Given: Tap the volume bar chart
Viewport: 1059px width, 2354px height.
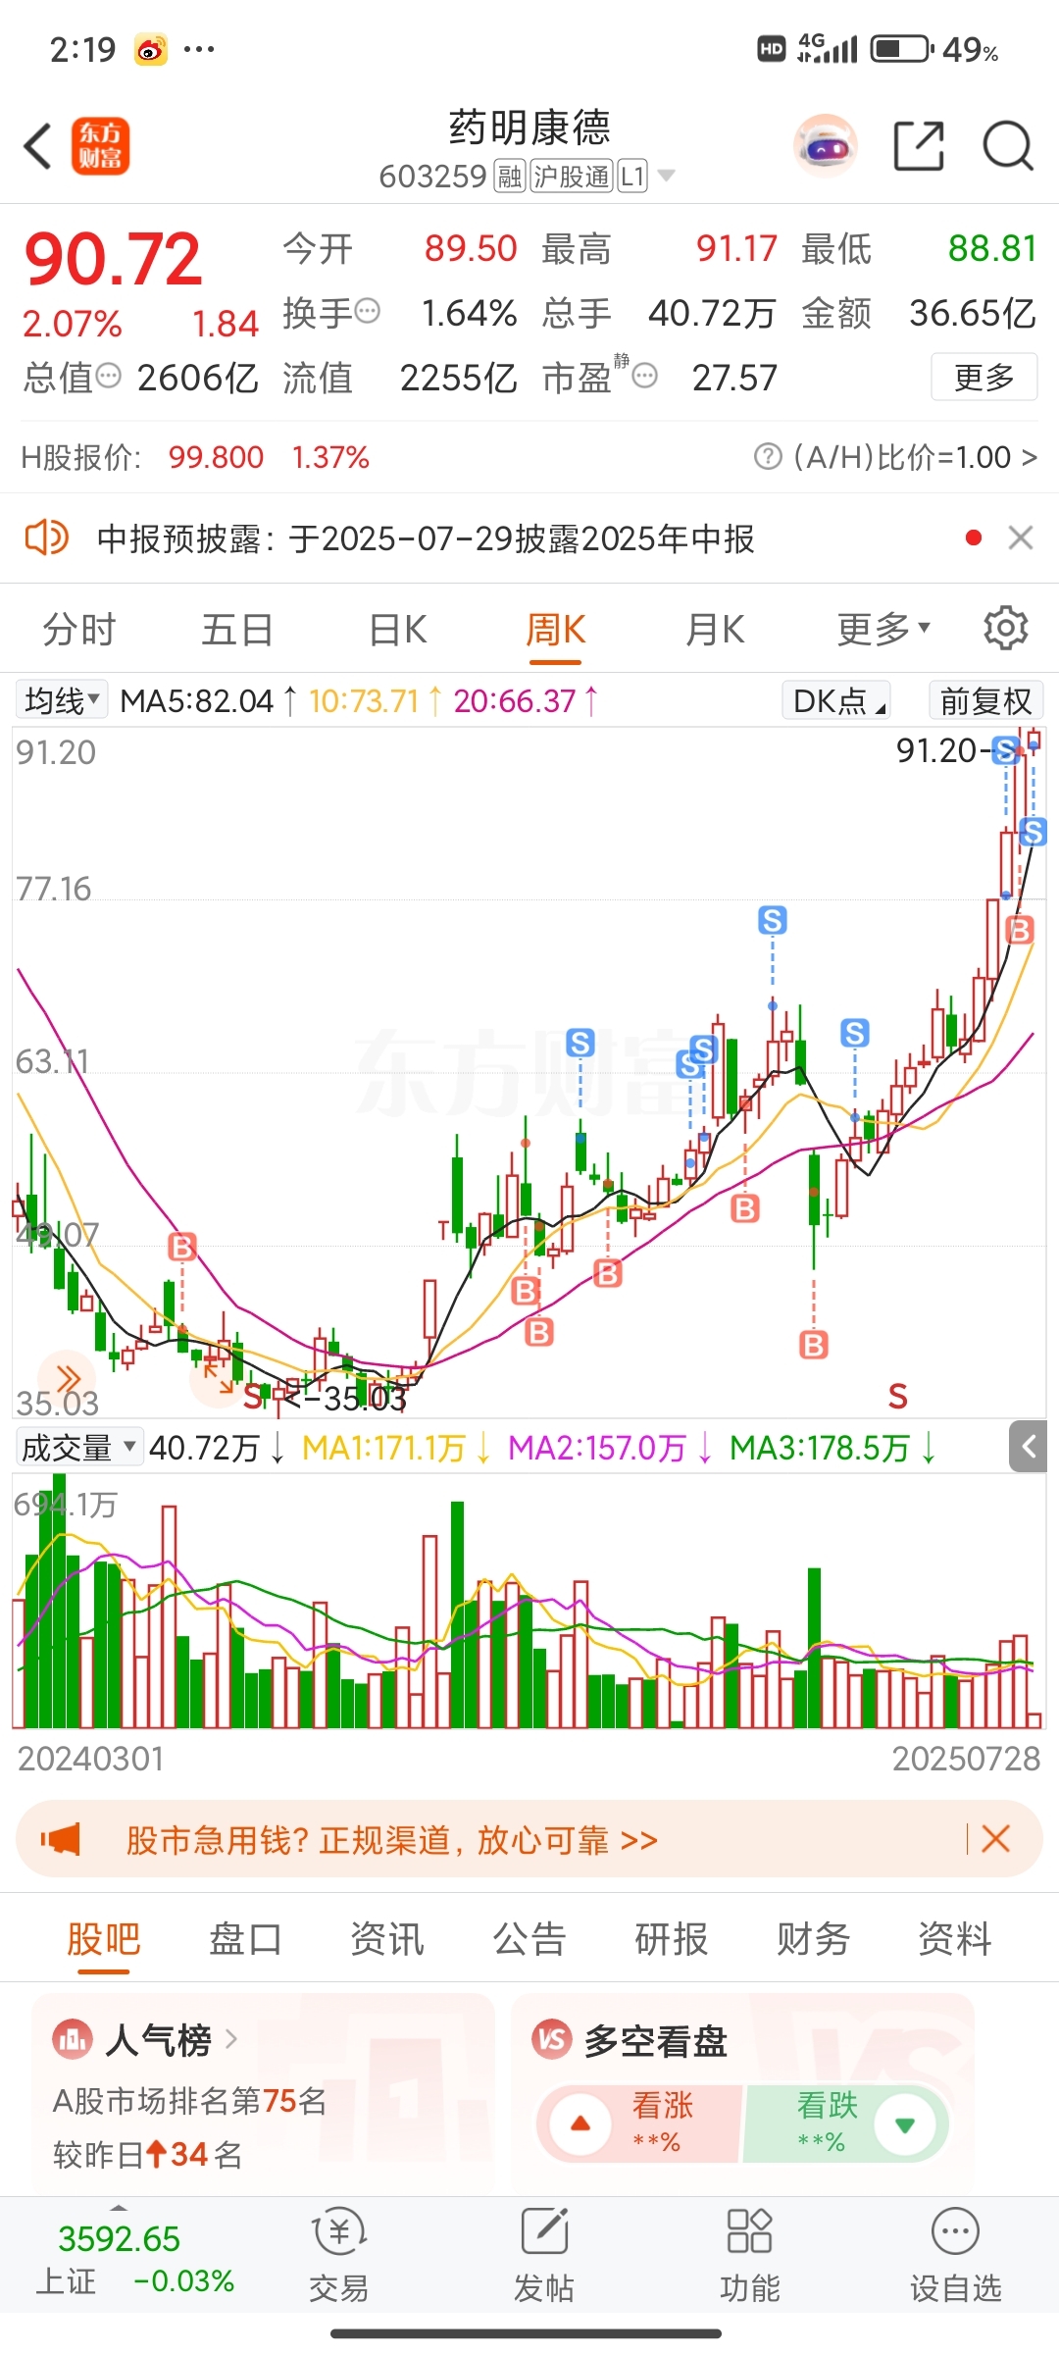Looking at the screenshot, I should click(x=529, y=1601).
